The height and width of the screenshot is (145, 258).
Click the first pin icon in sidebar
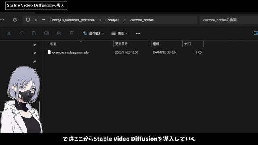[x=35, y=45]
